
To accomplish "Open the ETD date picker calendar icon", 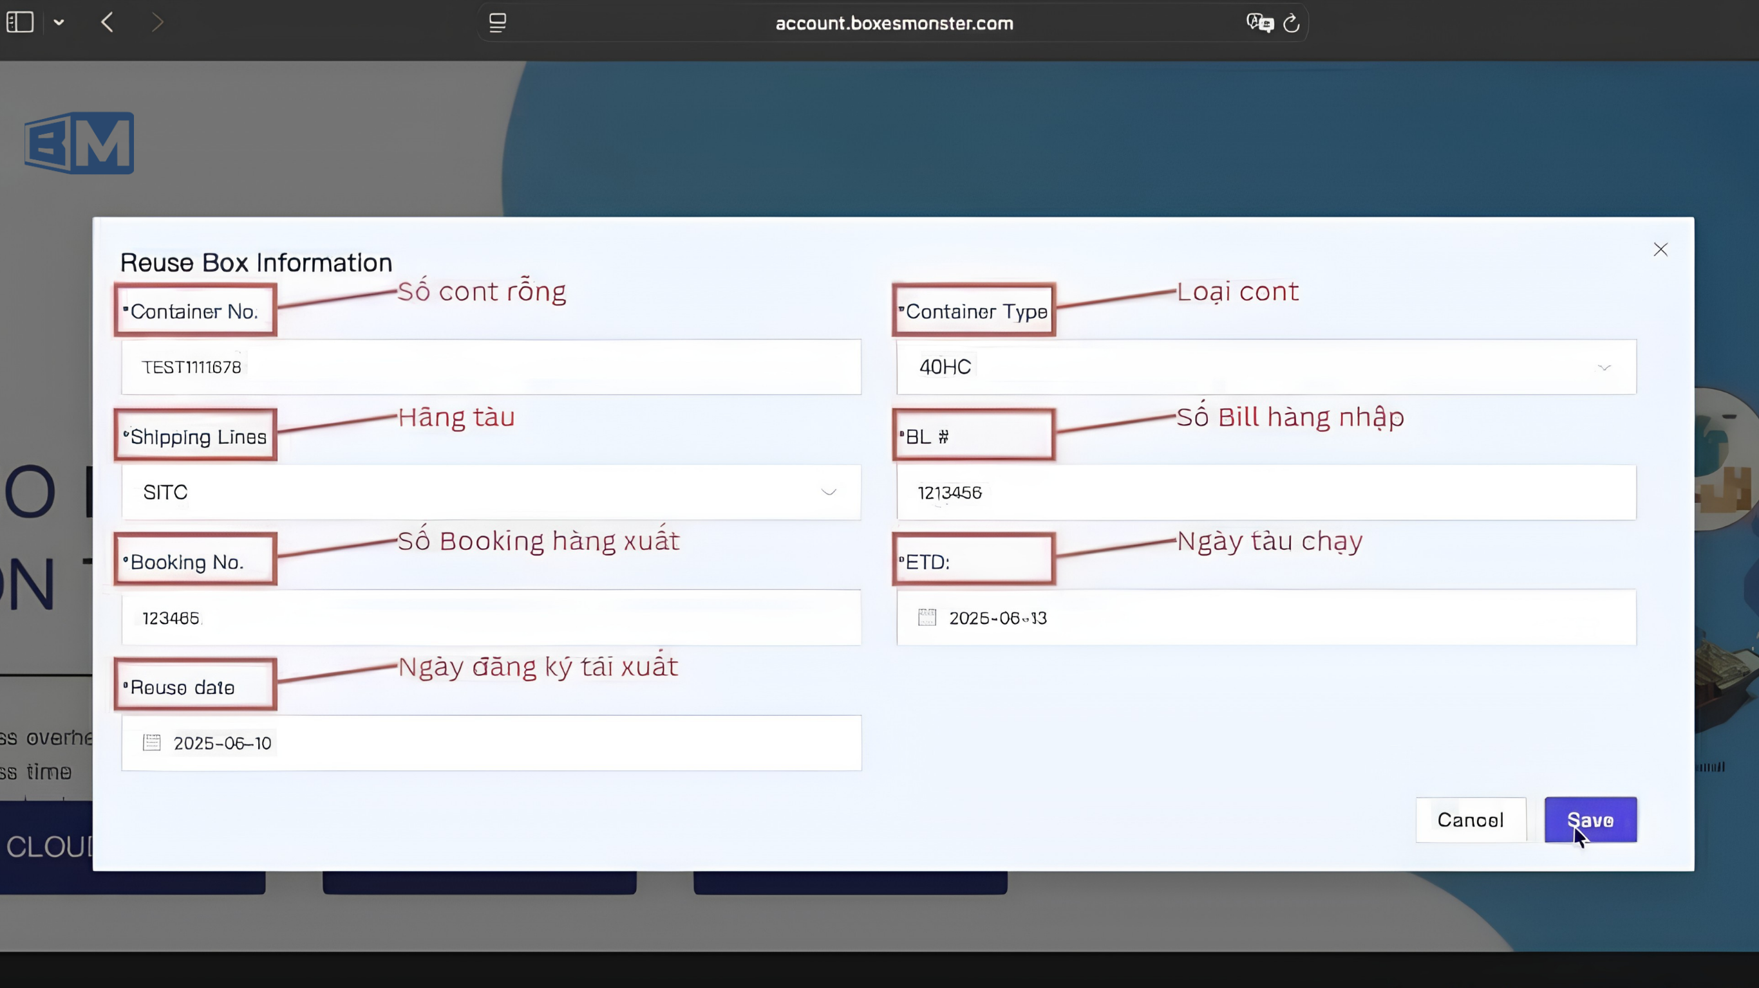I will click(x=927, y=617).
